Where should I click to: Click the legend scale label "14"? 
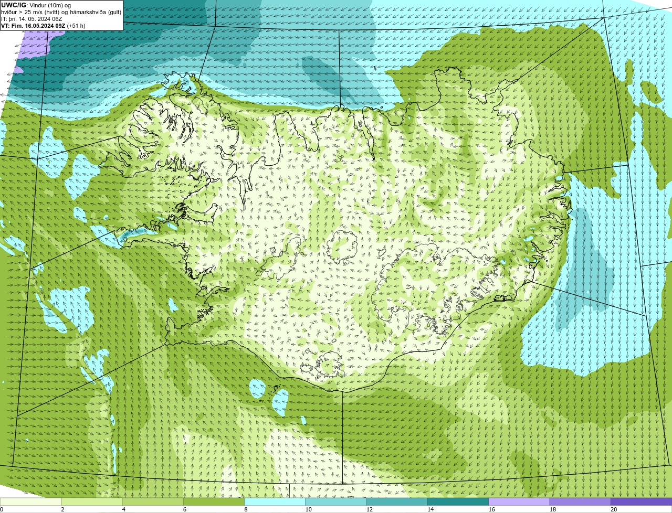click(430, 509)
